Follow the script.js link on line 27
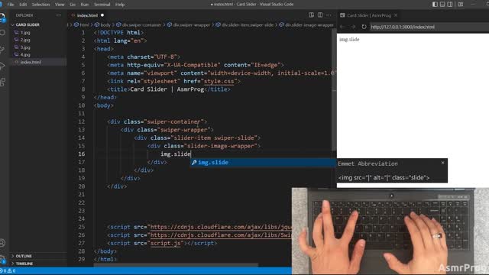489x275 pixels. coord(165,243)
